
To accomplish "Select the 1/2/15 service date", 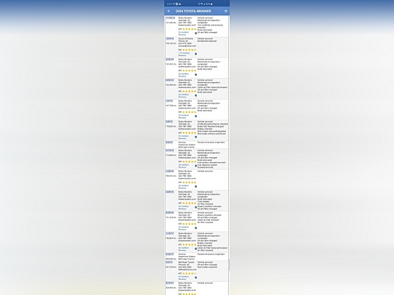I will click(169, 101).
